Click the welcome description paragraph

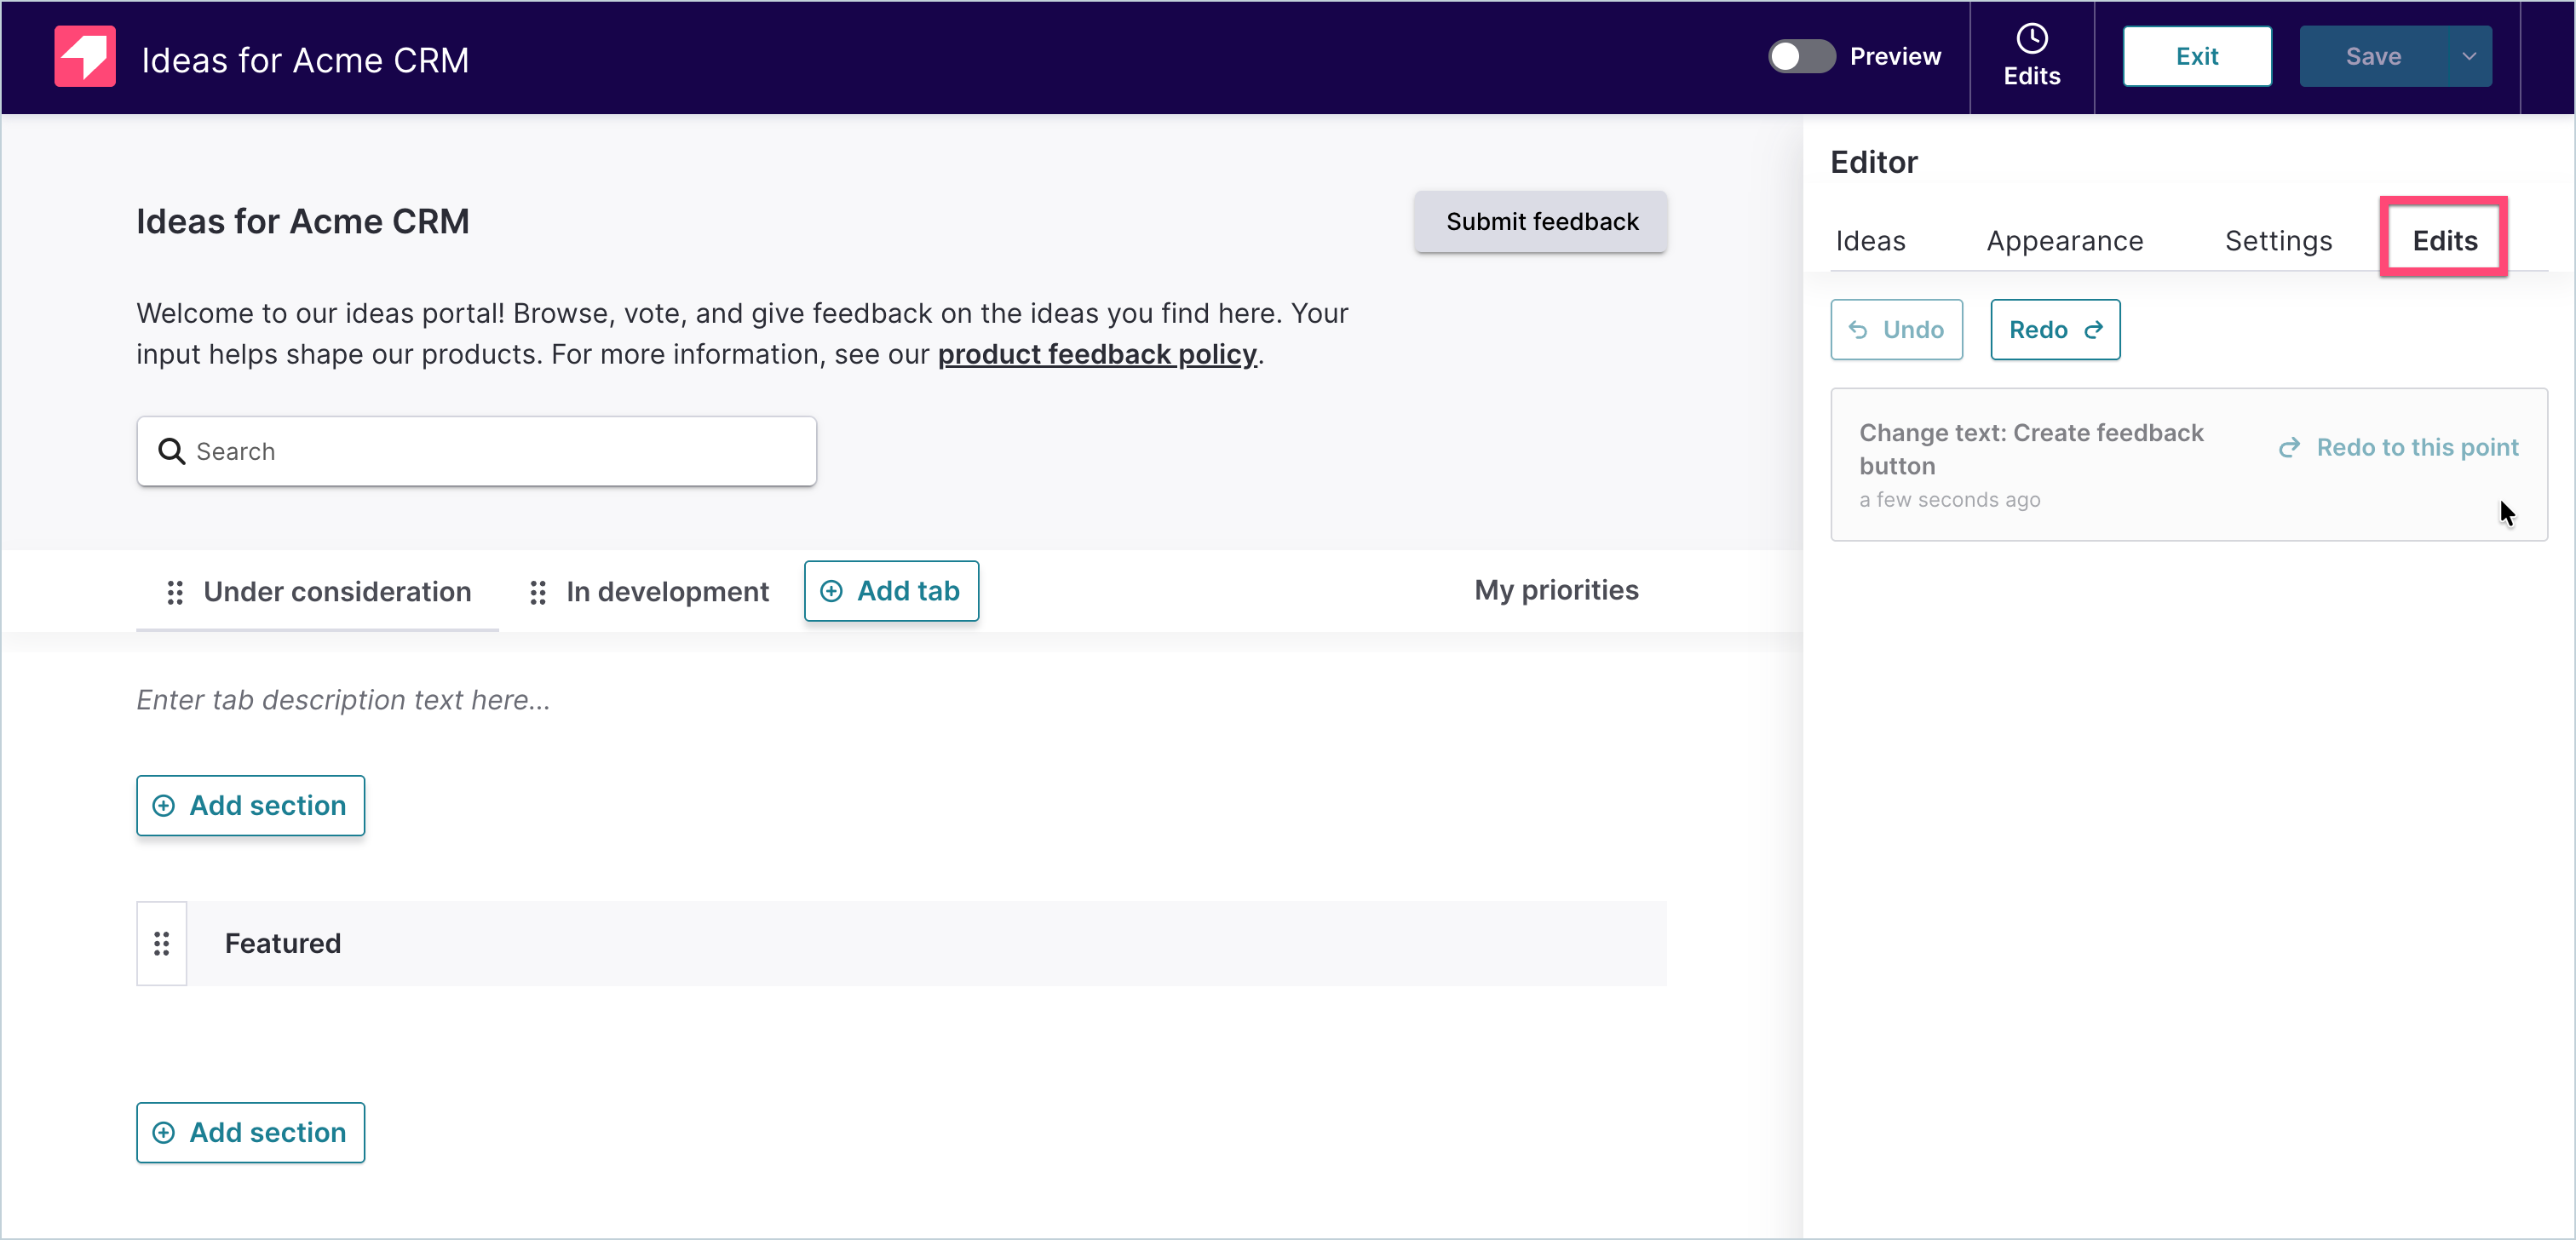(742, 333)
